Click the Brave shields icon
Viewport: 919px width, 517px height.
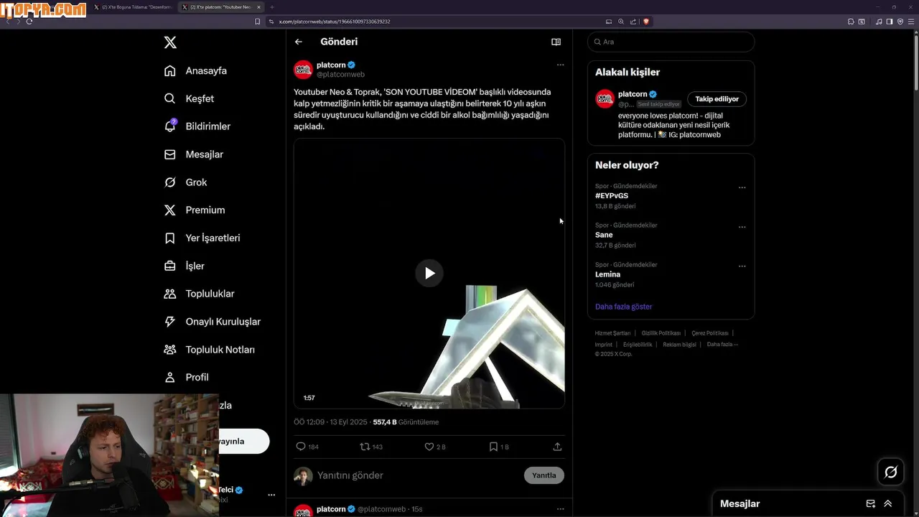[x=645, y=22]
